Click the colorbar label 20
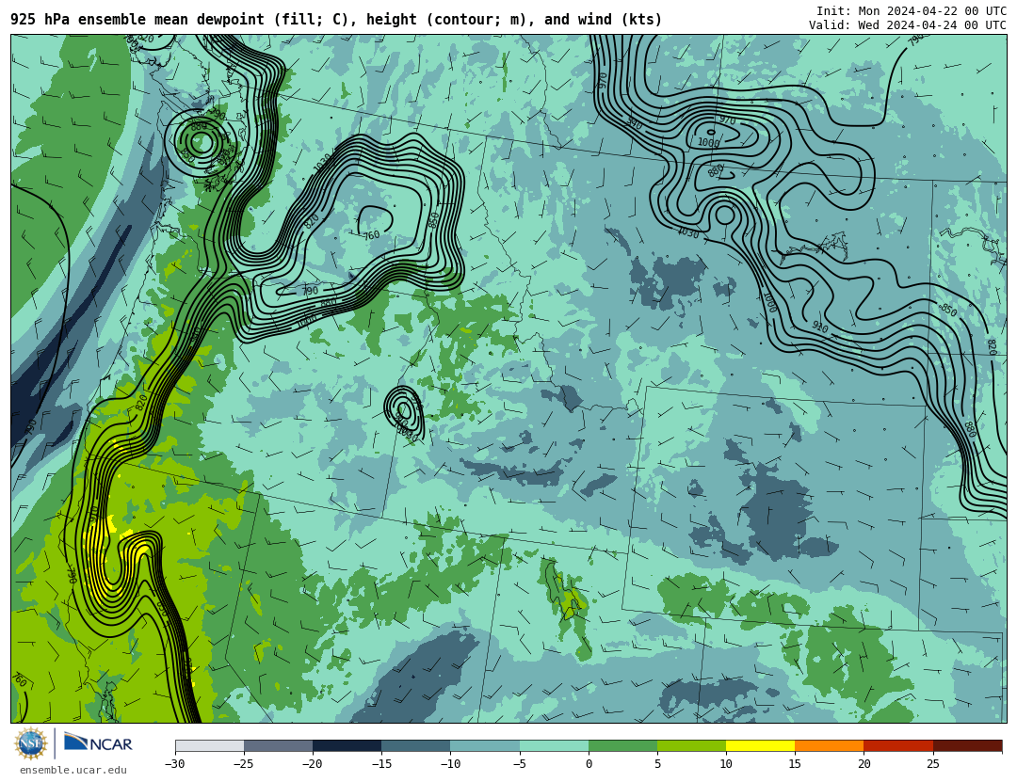This screenshot has height=782, width=1017. click(x=864, y=764)
